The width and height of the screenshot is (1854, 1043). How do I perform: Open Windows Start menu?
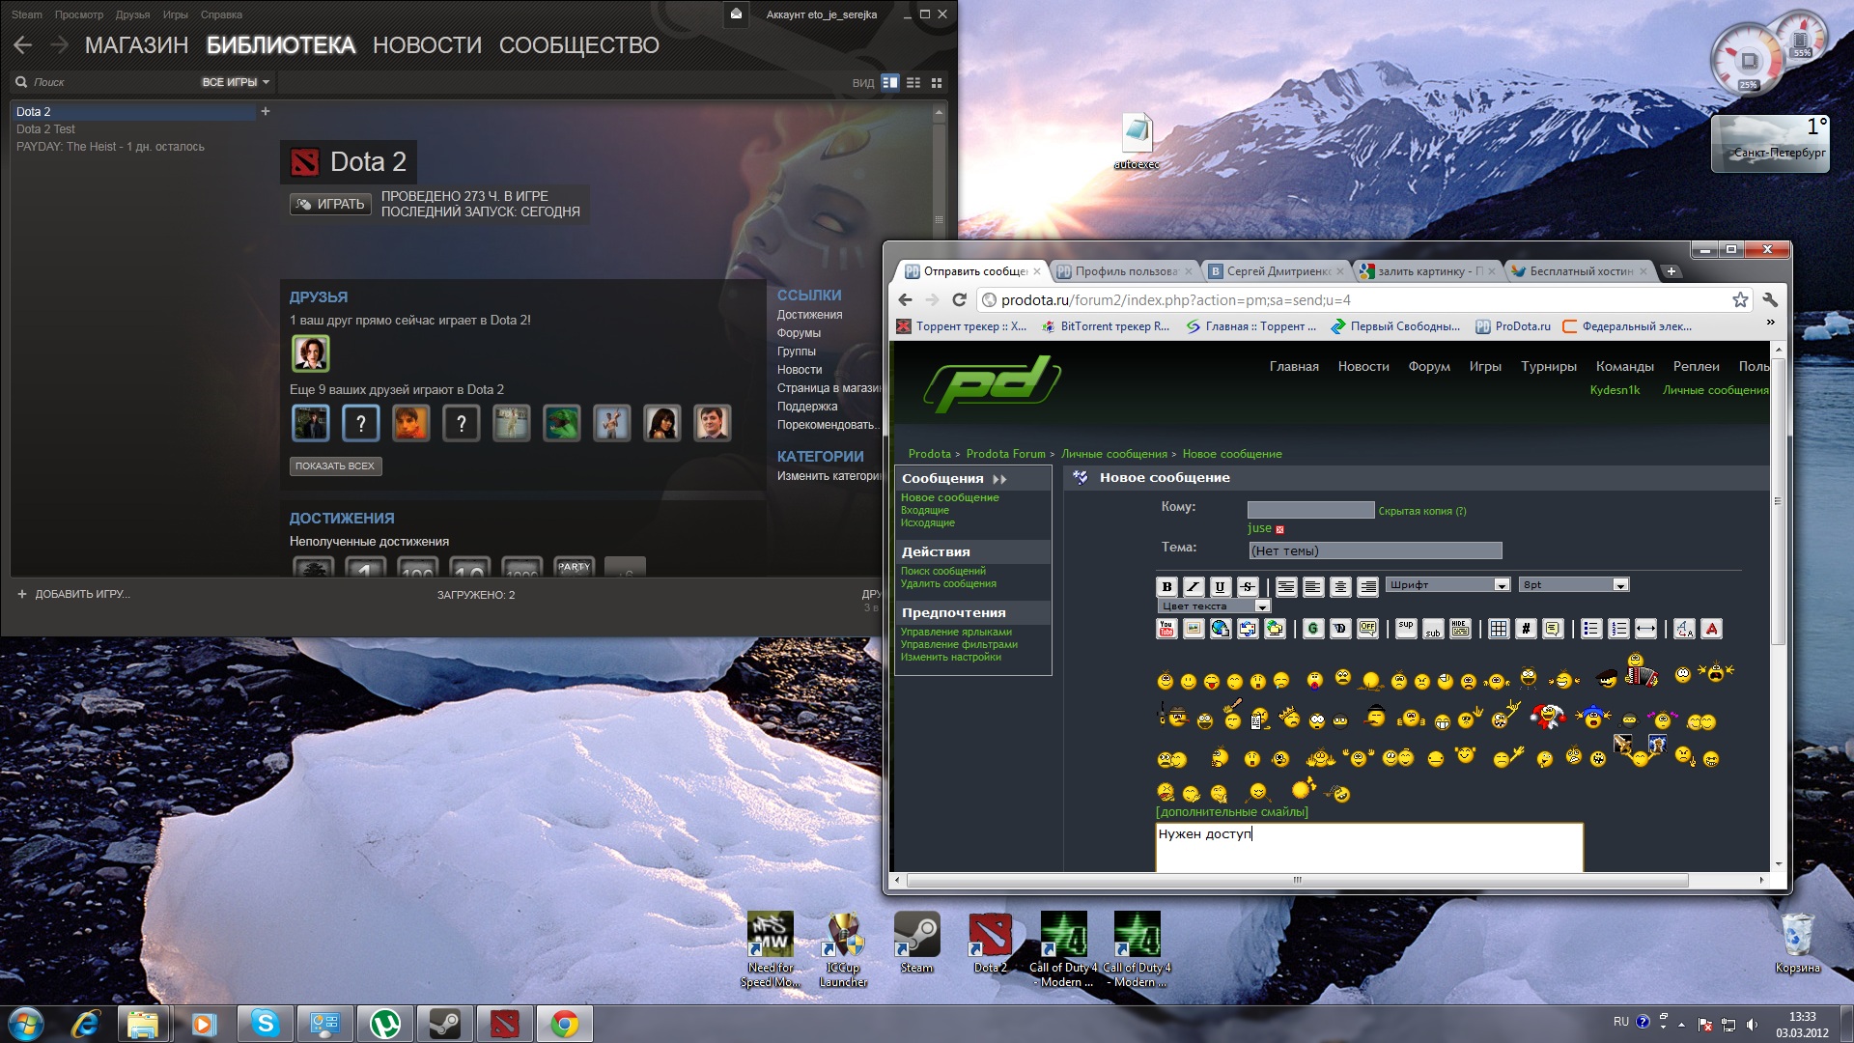tap(25, 1023)
